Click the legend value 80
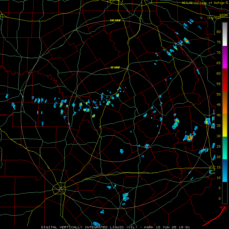 point(219,32)
